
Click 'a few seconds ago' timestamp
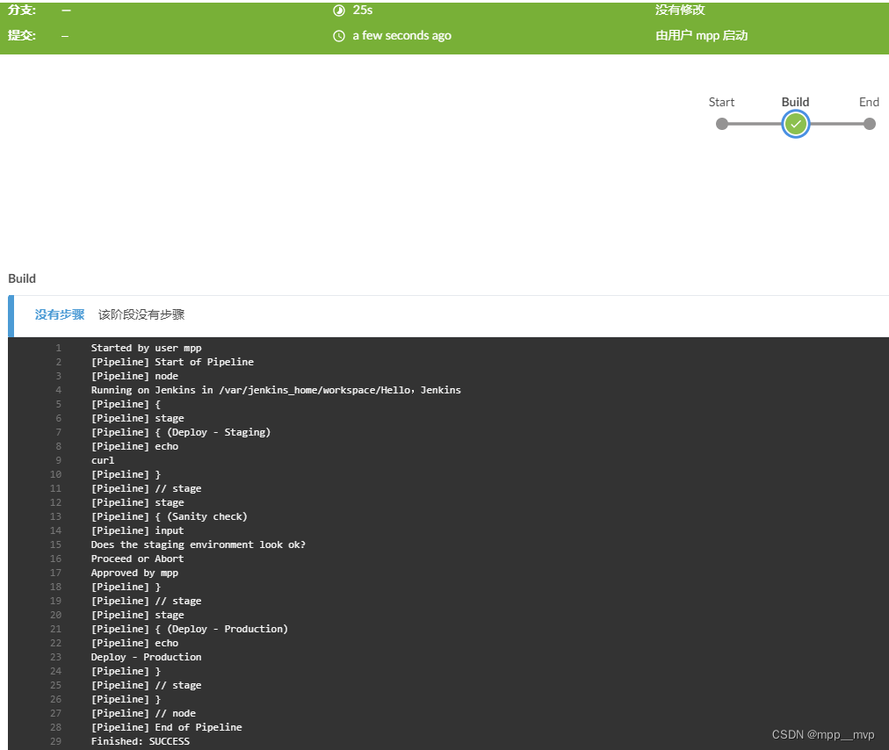(x=402, y=36)
